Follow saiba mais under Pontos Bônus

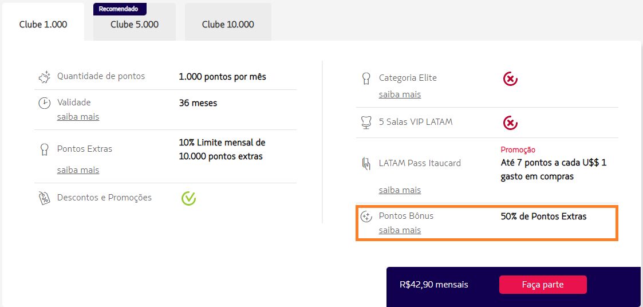[400, 230]
